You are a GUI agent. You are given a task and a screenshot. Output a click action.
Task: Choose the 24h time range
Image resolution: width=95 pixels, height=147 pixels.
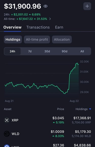pos(12,51)
